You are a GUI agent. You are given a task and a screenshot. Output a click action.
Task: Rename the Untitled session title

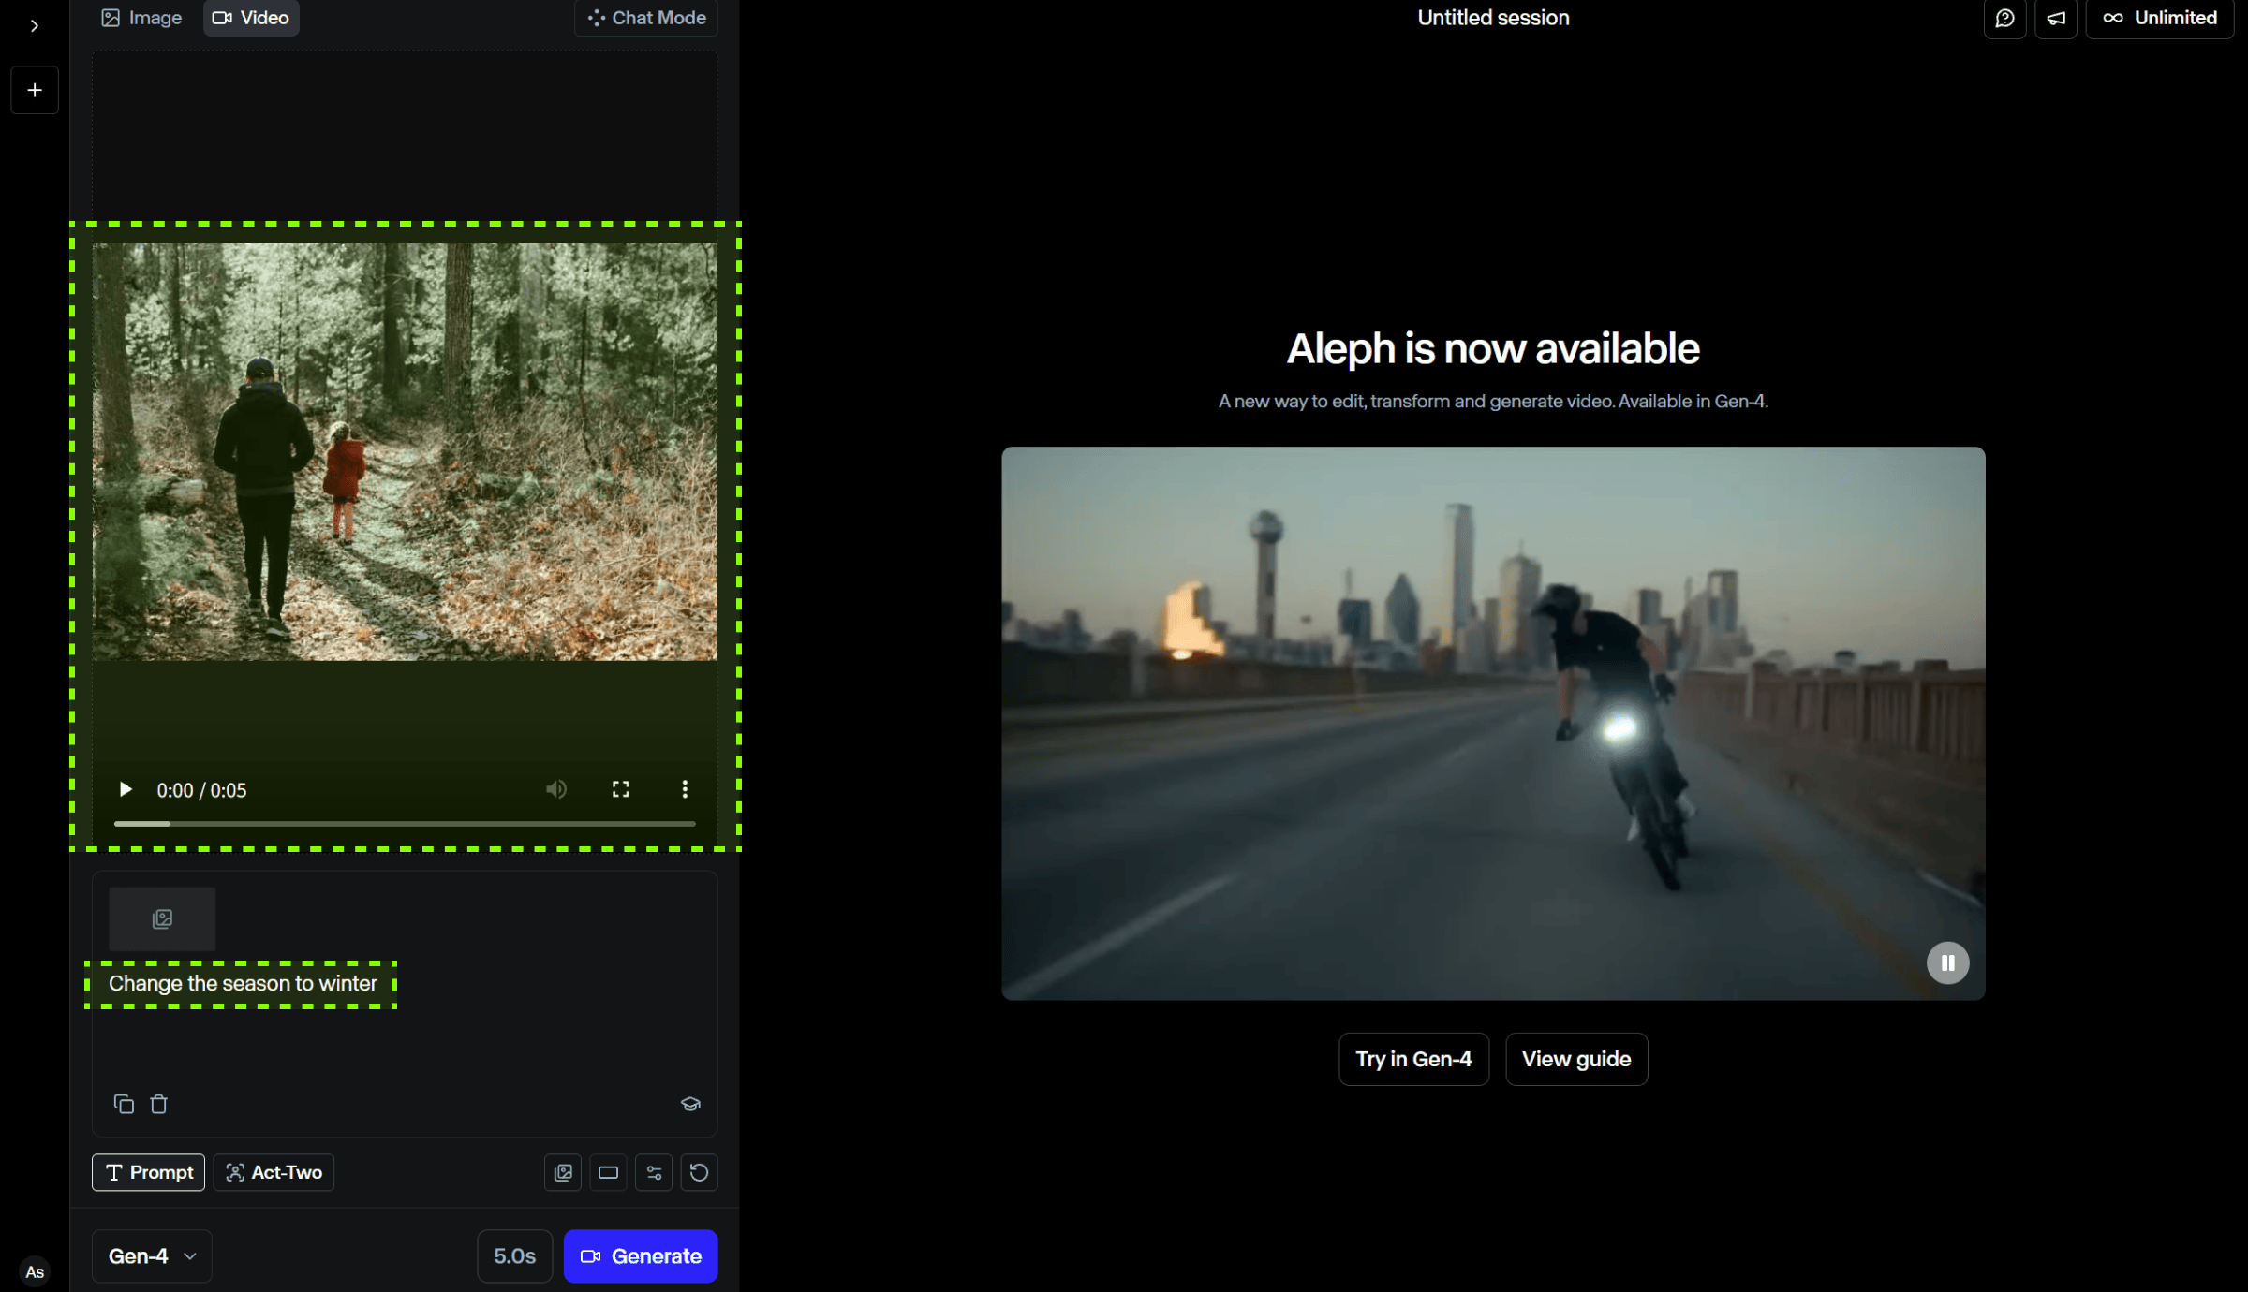coord(1493,18)
